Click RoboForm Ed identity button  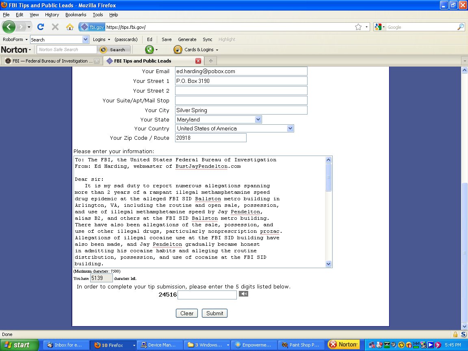pos(149,39)
